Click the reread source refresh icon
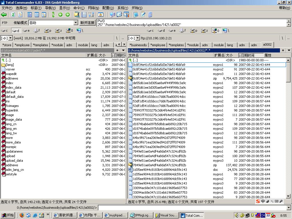Image resolution: width=292 pixels, height=219 pixels. tap(13, 15)
